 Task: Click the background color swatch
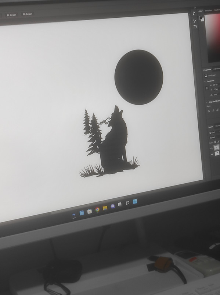[202, 20]
